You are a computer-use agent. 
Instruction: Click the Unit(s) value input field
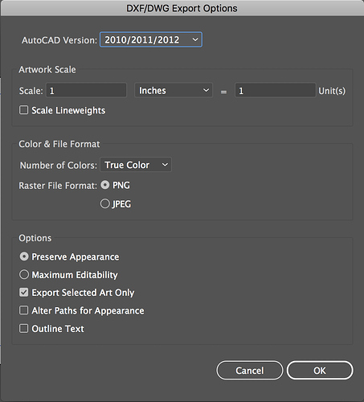276,90
